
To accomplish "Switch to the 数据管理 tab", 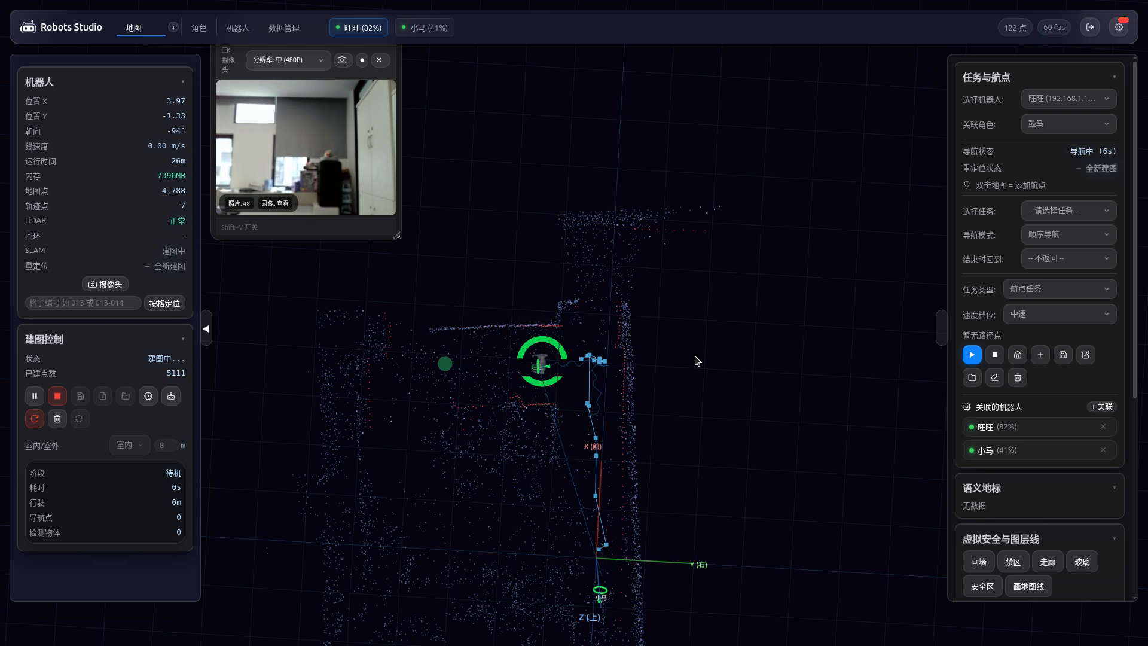I will pos(284,28).
